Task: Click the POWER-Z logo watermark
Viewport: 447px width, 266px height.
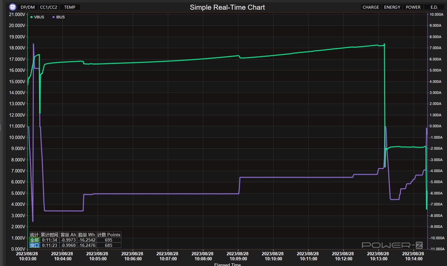Action: coord(392,245)
